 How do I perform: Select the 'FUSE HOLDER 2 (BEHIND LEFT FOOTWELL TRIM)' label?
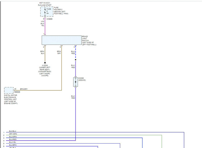point(61,11)
